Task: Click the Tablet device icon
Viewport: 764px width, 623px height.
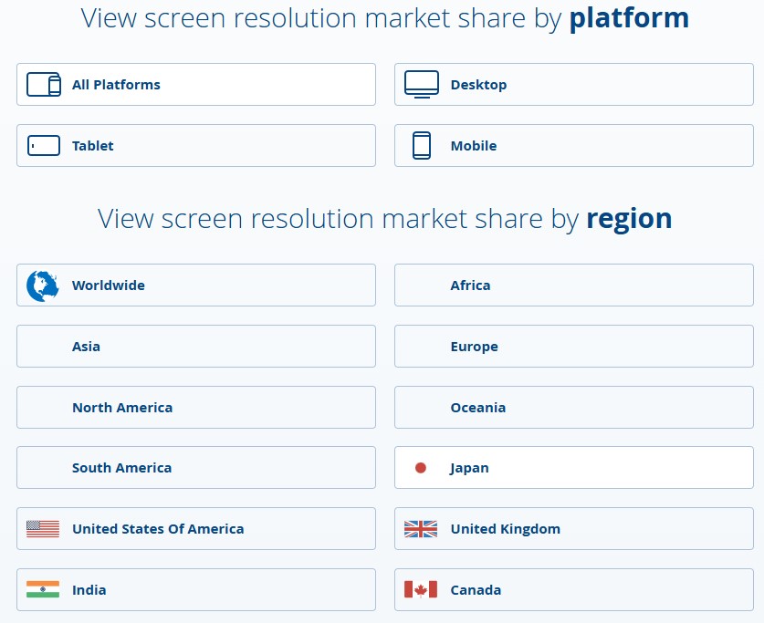Action: [x=44, y=146]
